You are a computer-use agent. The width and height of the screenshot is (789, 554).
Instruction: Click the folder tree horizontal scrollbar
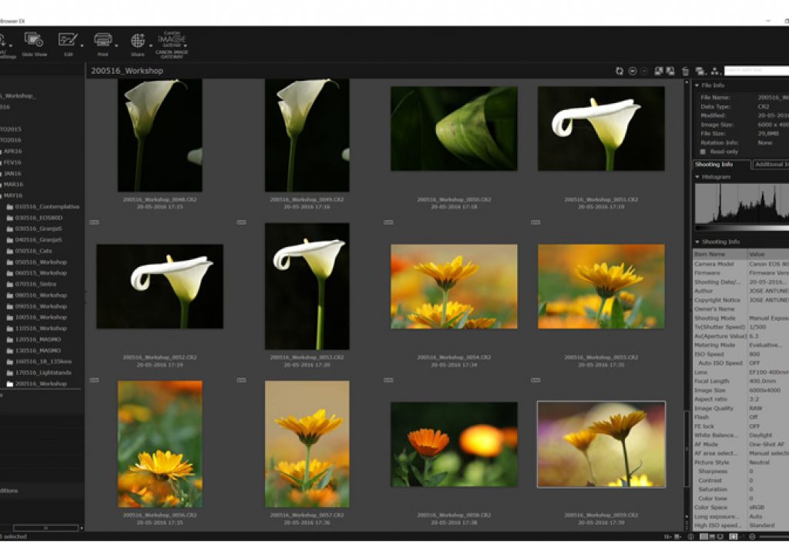[x=45, y=528]
